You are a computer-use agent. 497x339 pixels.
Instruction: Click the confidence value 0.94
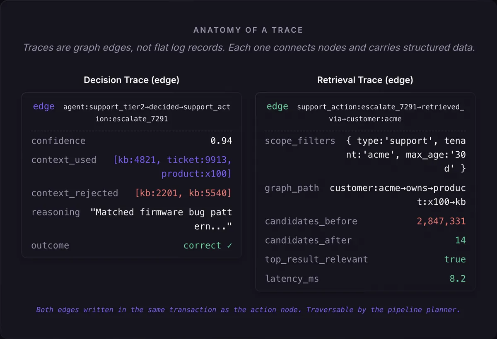[x=221, y=141]
